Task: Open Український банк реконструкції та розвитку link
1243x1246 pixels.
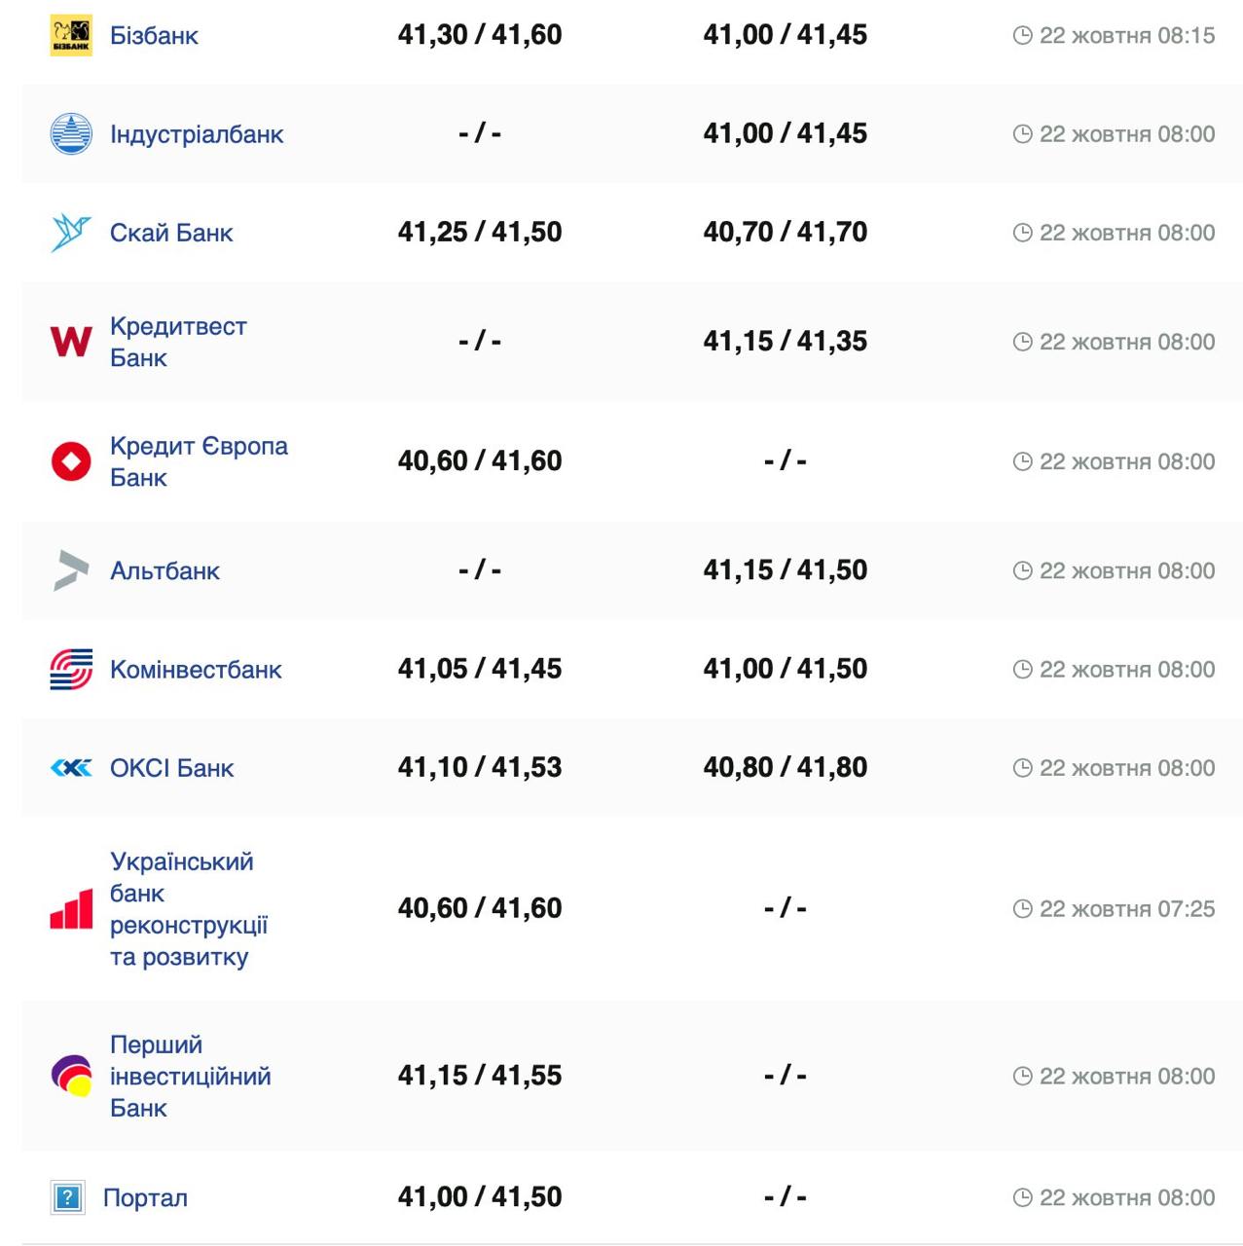Action: 188,909
